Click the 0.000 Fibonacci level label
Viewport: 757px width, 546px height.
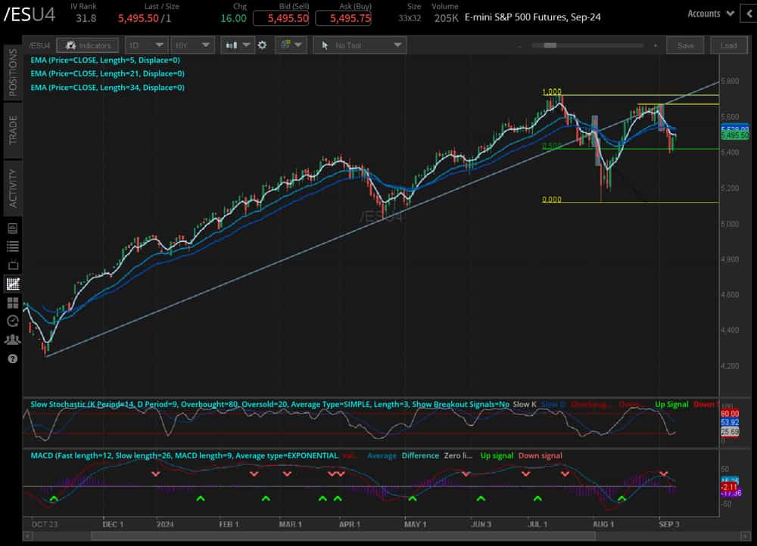click(552, 199)
